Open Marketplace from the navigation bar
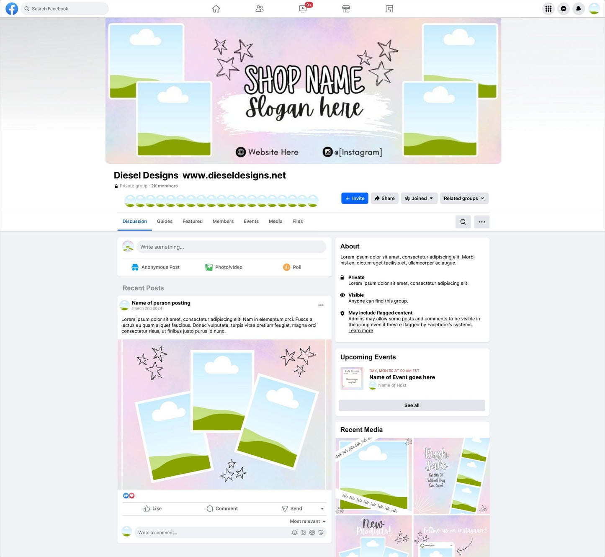Viewport: 605px width, 557px height. click(346, 8)
